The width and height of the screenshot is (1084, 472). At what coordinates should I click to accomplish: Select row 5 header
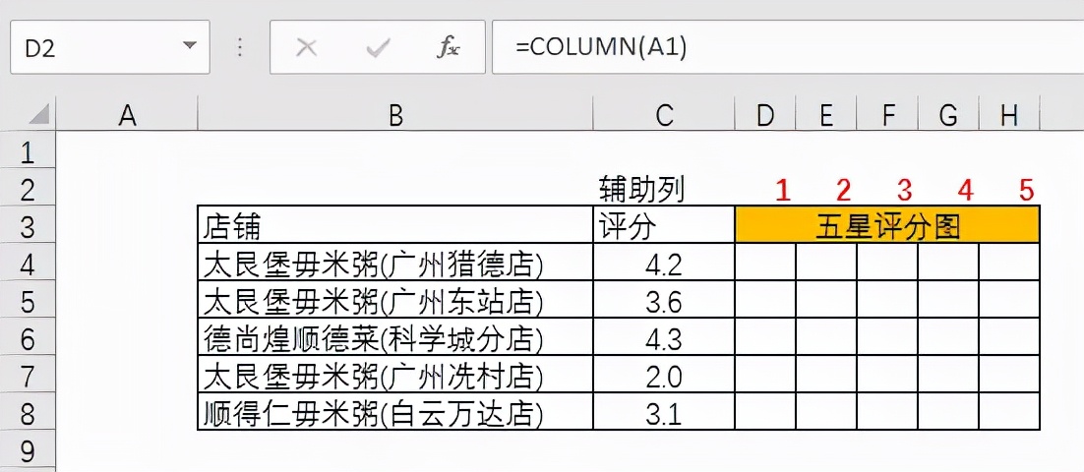tap(28, 301)
